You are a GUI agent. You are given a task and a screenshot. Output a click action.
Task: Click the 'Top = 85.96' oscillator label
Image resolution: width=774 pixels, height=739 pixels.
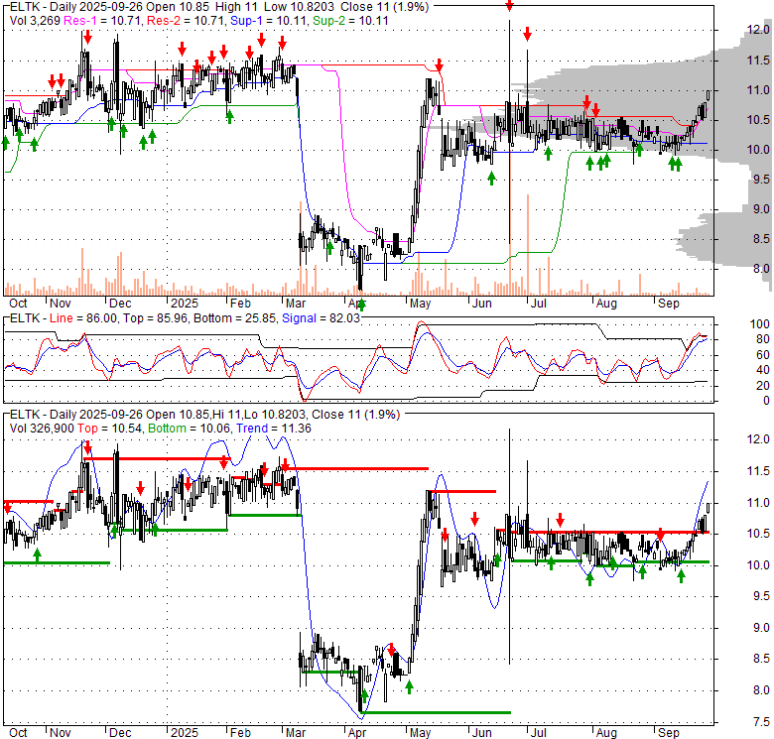click(155, 318)
